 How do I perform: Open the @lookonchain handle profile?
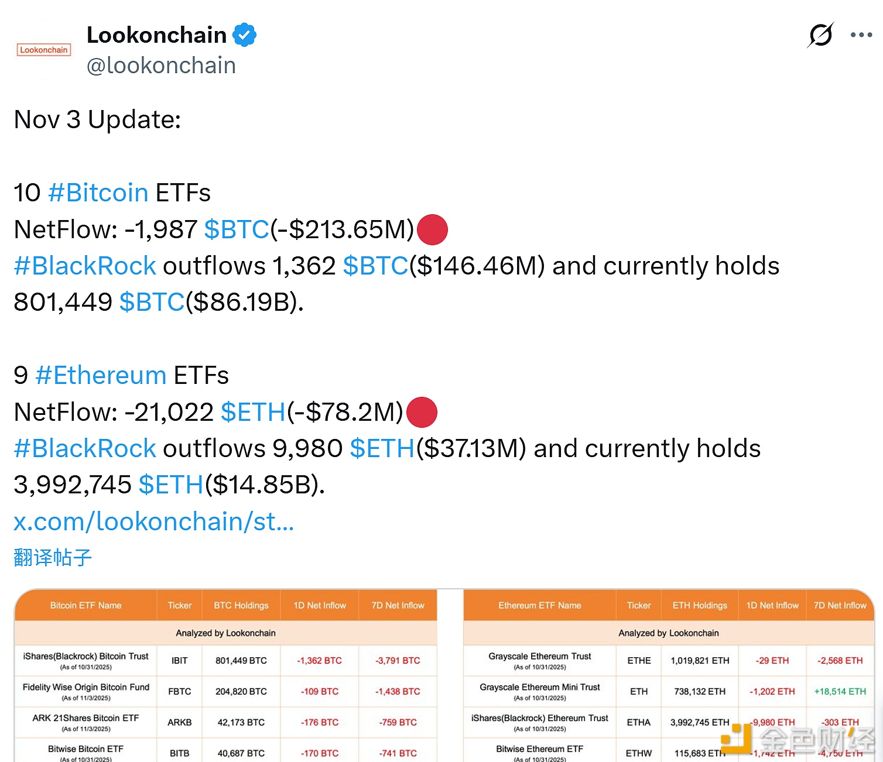click(x=160, y=65)
